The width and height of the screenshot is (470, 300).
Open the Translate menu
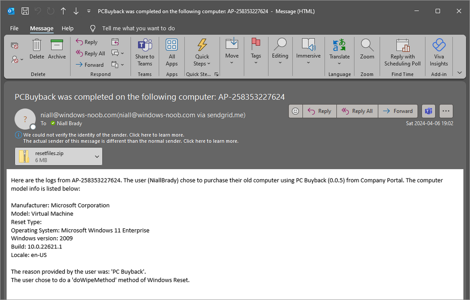[x=339, y=52]
